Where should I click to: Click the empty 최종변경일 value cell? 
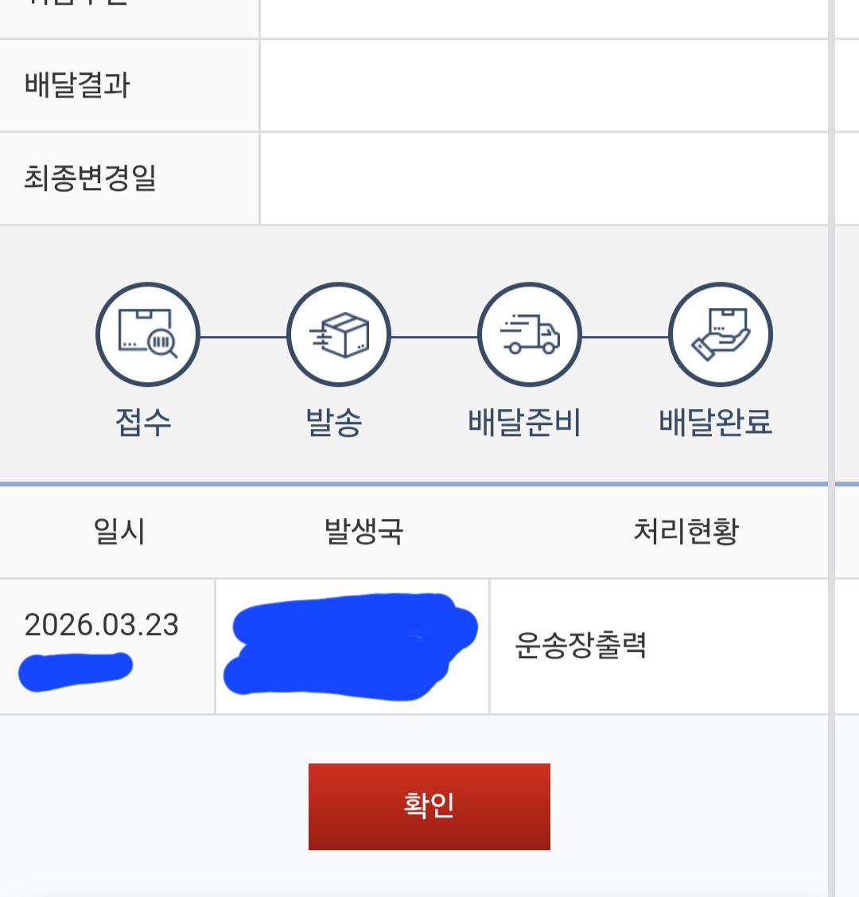click(x=544, y=178)
